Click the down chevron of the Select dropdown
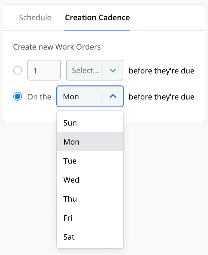This screenshot has width=208, height=255. pyautogui.click(x=113, y=70)
